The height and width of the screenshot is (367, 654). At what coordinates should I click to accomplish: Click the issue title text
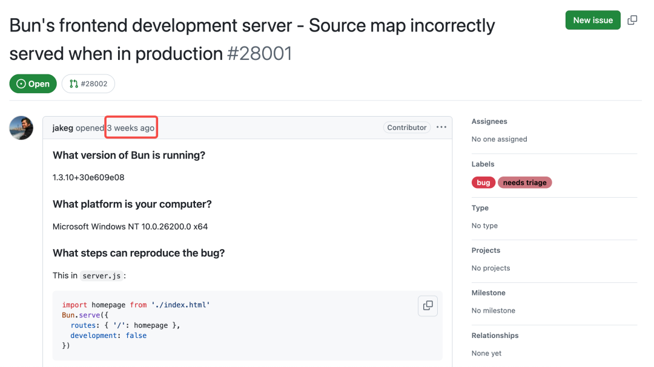(252, 26)
